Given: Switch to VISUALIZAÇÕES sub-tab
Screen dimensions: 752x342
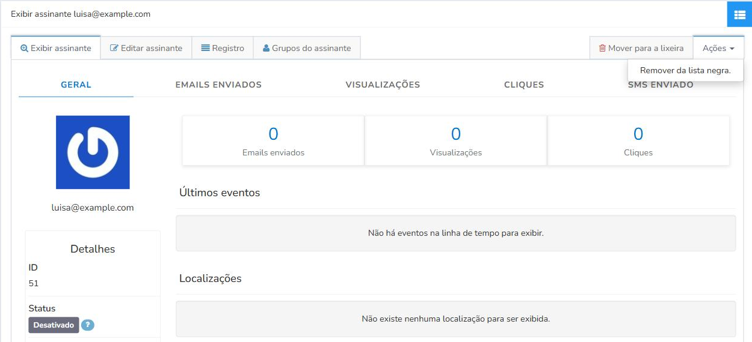Looking at the screenshot, I should point(383,85).
